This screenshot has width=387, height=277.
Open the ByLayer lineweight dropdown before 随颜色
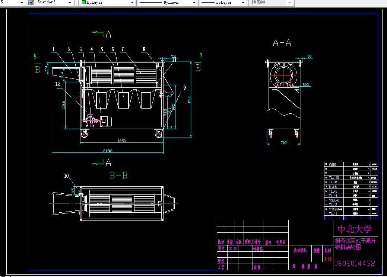243,3
